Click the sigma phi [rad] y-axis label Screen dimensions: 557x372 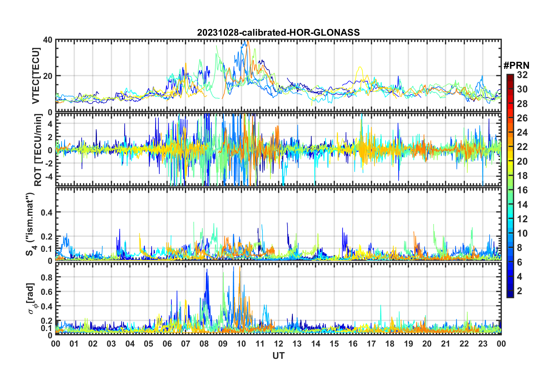(32, 298)
